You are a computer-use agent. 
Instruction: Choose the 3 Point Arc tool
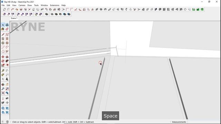(3, 51)
